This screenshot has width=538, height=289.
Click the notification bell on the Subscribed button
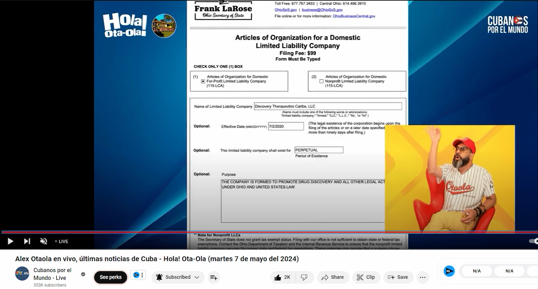tap(159, 277)
